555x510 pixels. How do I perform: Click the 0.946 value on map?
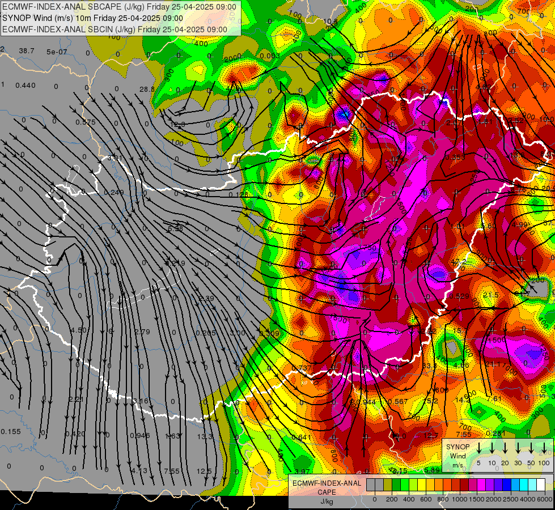click(x=140, y=435)
